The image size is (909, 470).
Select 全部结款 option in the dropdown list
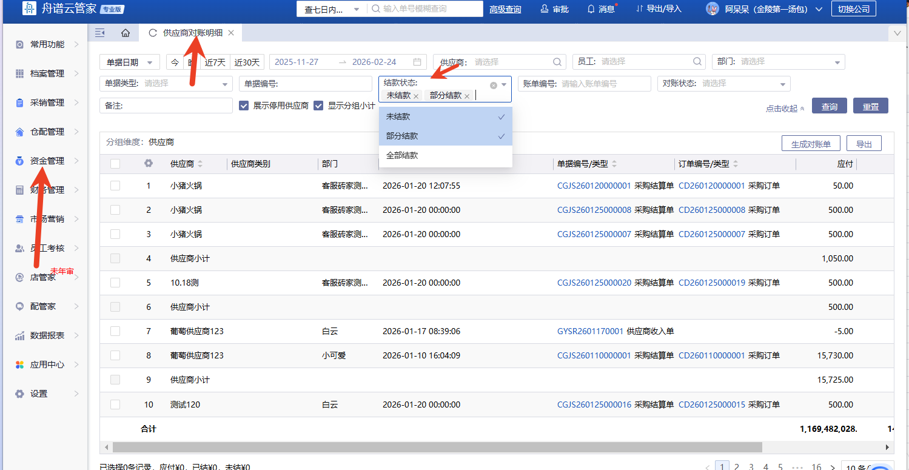click(402, 155)
